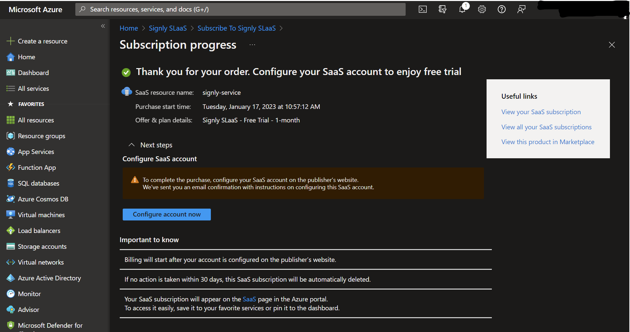
Task: Open the notifications bell
Action: pos(462,9)
